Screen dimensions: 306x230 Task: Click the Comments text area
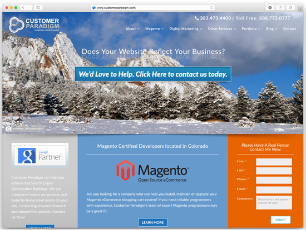coord(274,203)
